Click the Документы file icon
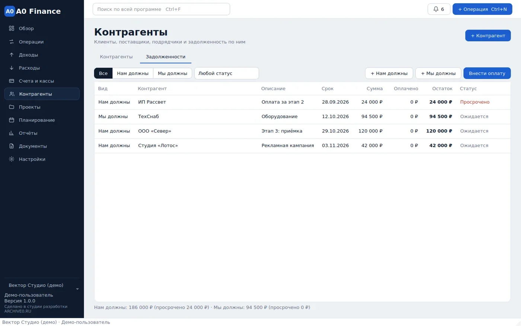The width and height of the screenshot is (521, 326). tap(12, 146)
